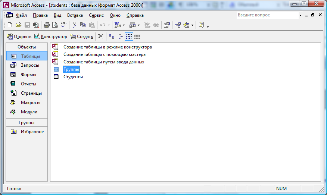
Task: Click the Cut scissors icon
Action: pyautogui.click(x=74, y=25)
